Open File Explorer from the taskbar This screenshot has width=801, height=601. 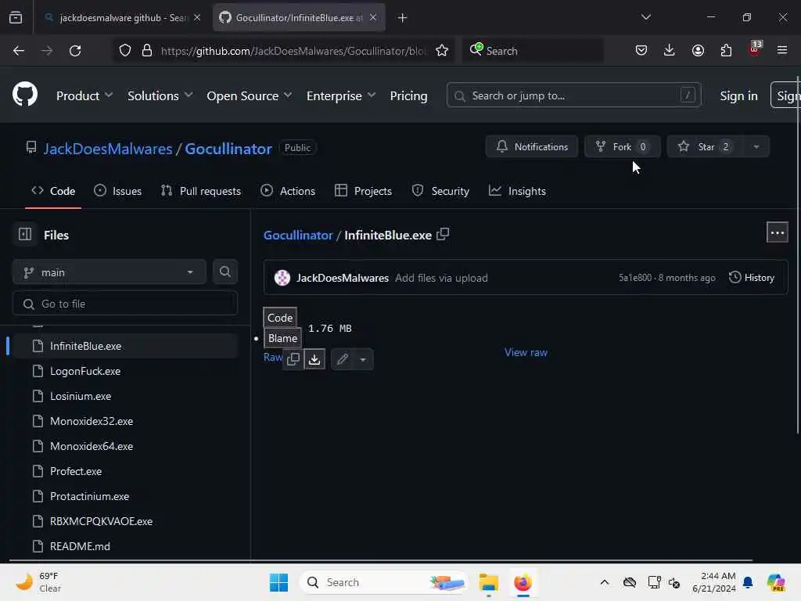click(488, 582)
